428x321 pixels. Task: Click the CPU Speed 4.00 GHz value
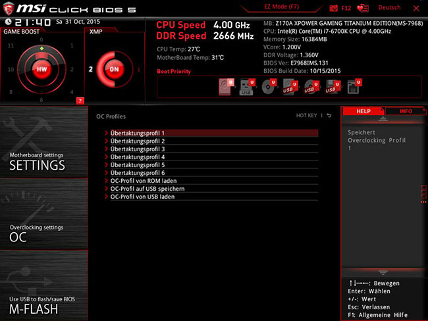(x=232, y=25)
